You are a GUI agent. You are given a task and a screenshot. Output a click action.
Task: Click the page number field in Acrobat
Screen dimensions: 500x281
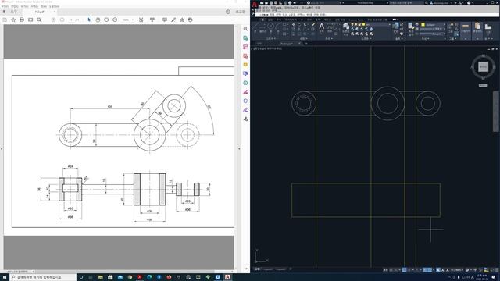pyautogui.click(x=72, y=20)
